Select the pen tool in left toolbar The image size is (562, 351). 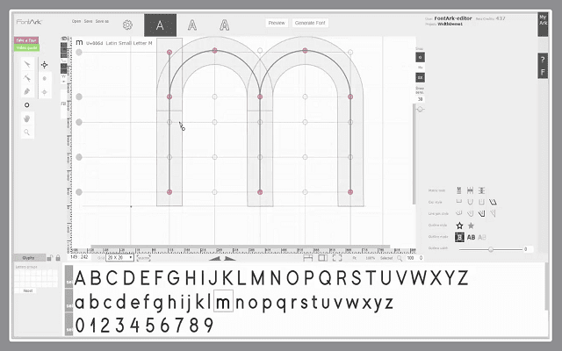click(27, 91)
